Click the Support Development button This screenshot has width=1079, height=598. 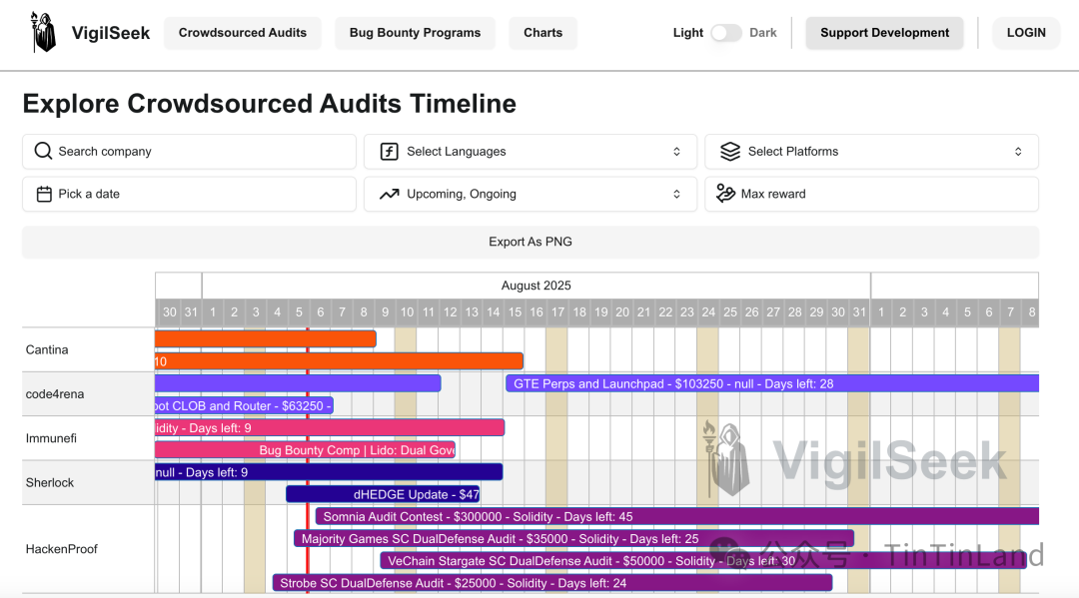(884, 33)
